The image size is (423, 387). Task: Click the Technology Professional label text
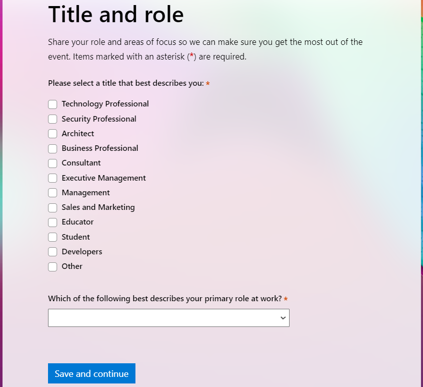pos(105,104)
